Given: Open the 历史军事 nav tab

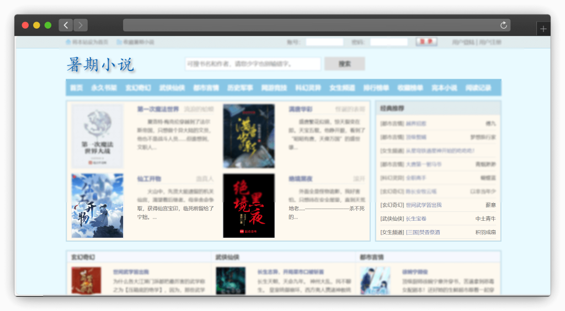Looking at the screenshot, I should 240,88.
